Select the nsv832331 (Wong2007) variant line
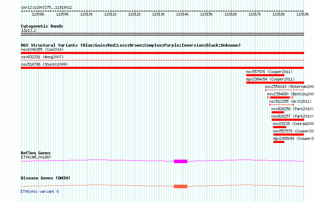 (x=162, y=60)
